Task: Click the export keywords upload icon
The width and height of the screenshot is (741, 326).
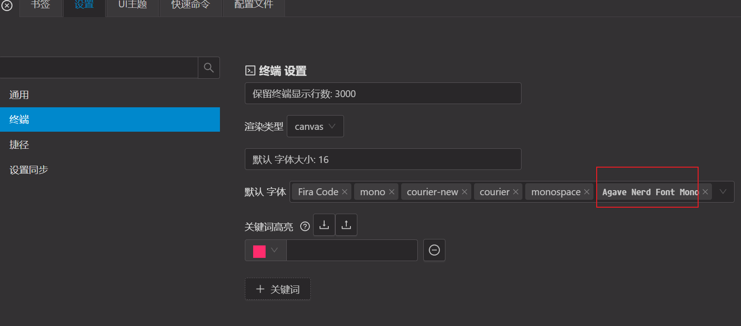Action: coord(346,225)
